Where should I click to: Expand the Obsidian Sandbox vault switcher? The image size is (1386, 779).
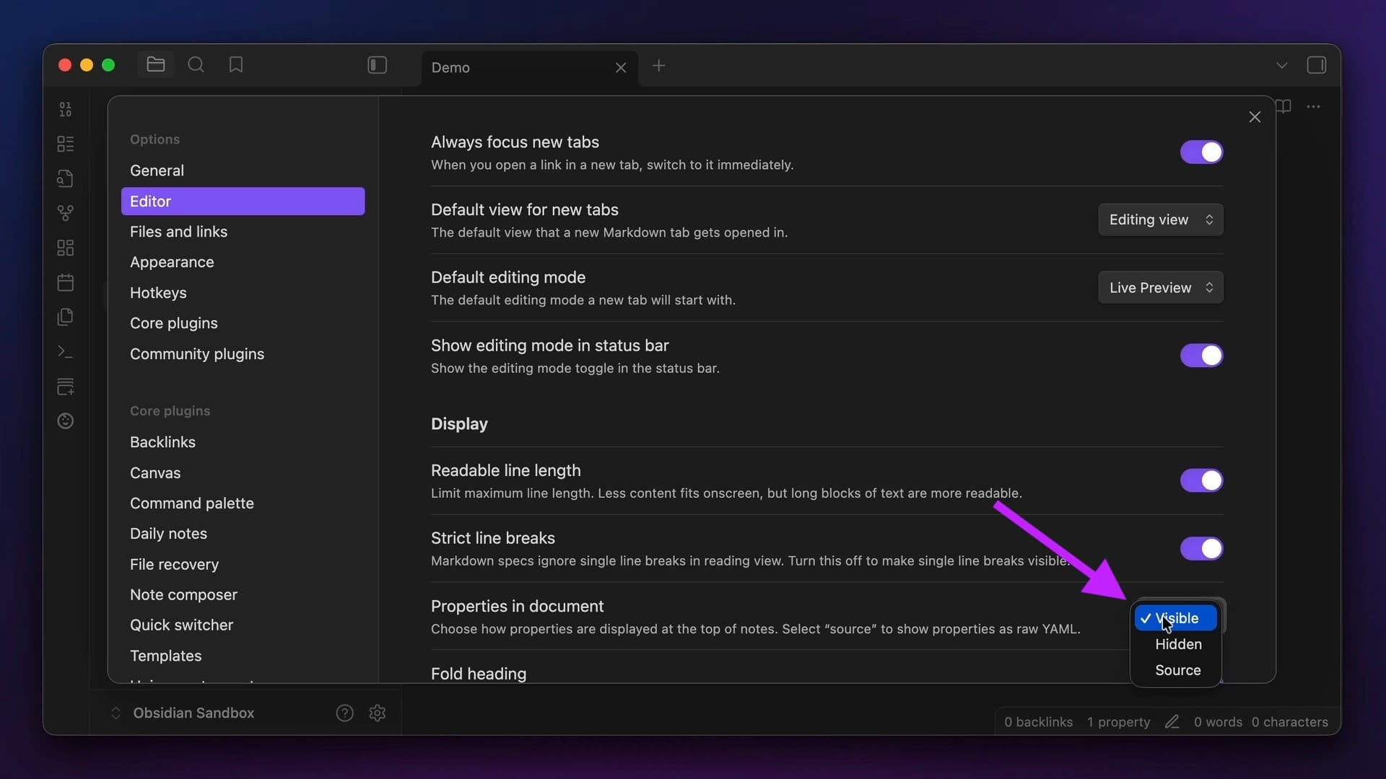click(x=184, y=713)
